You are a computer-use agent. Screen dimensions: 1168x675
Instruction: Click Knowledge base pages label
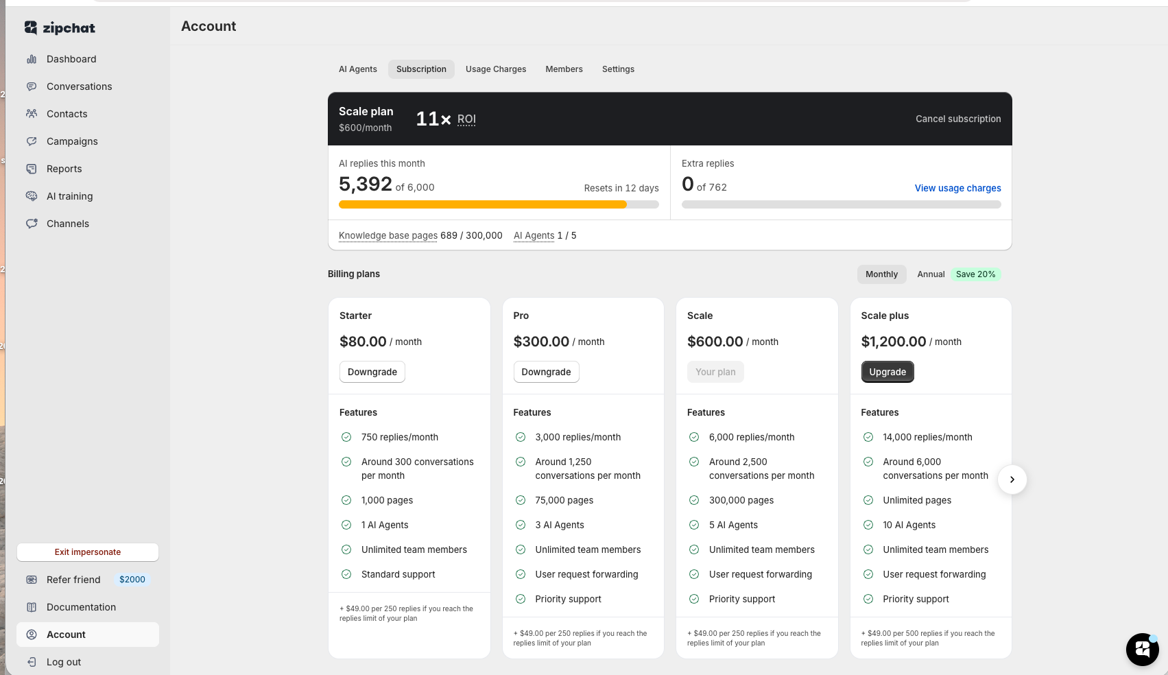click(388, 235)
